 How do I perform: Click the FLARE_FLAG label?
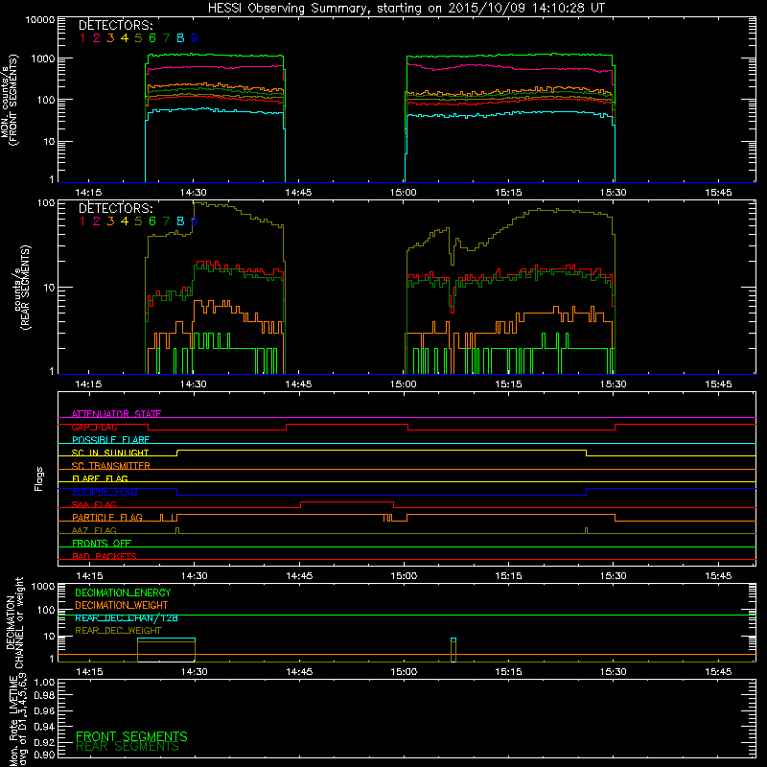pos(100,478)
